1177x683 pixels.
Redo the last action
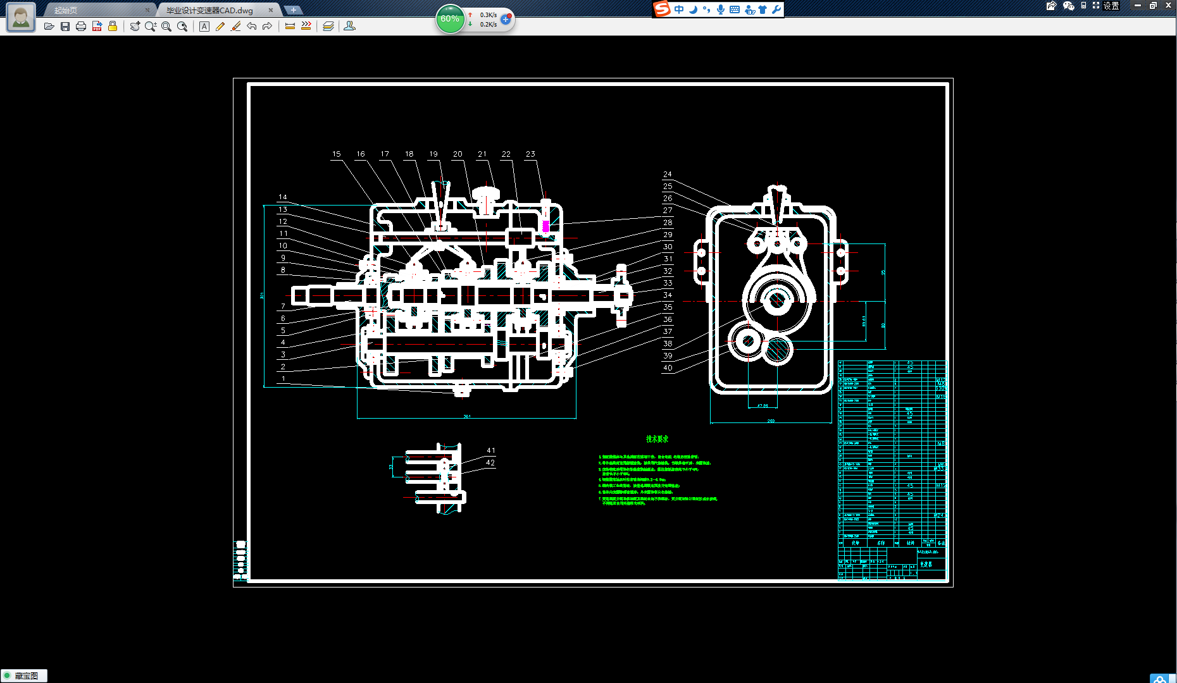[267, 27]
